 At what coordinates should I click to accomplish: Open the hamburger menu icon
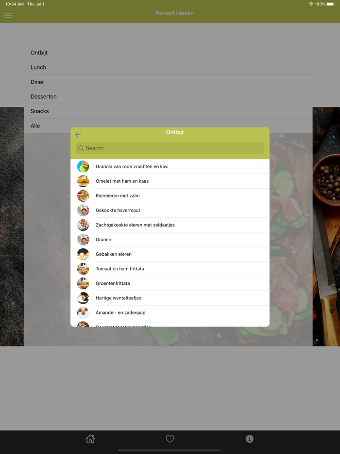pos(8,16)
